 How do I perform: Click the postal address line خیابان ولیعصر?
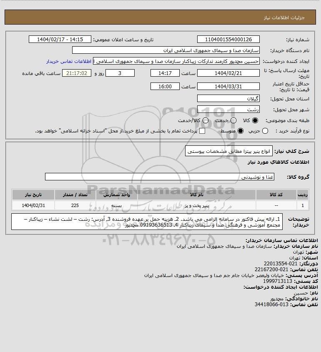(214, 275)
